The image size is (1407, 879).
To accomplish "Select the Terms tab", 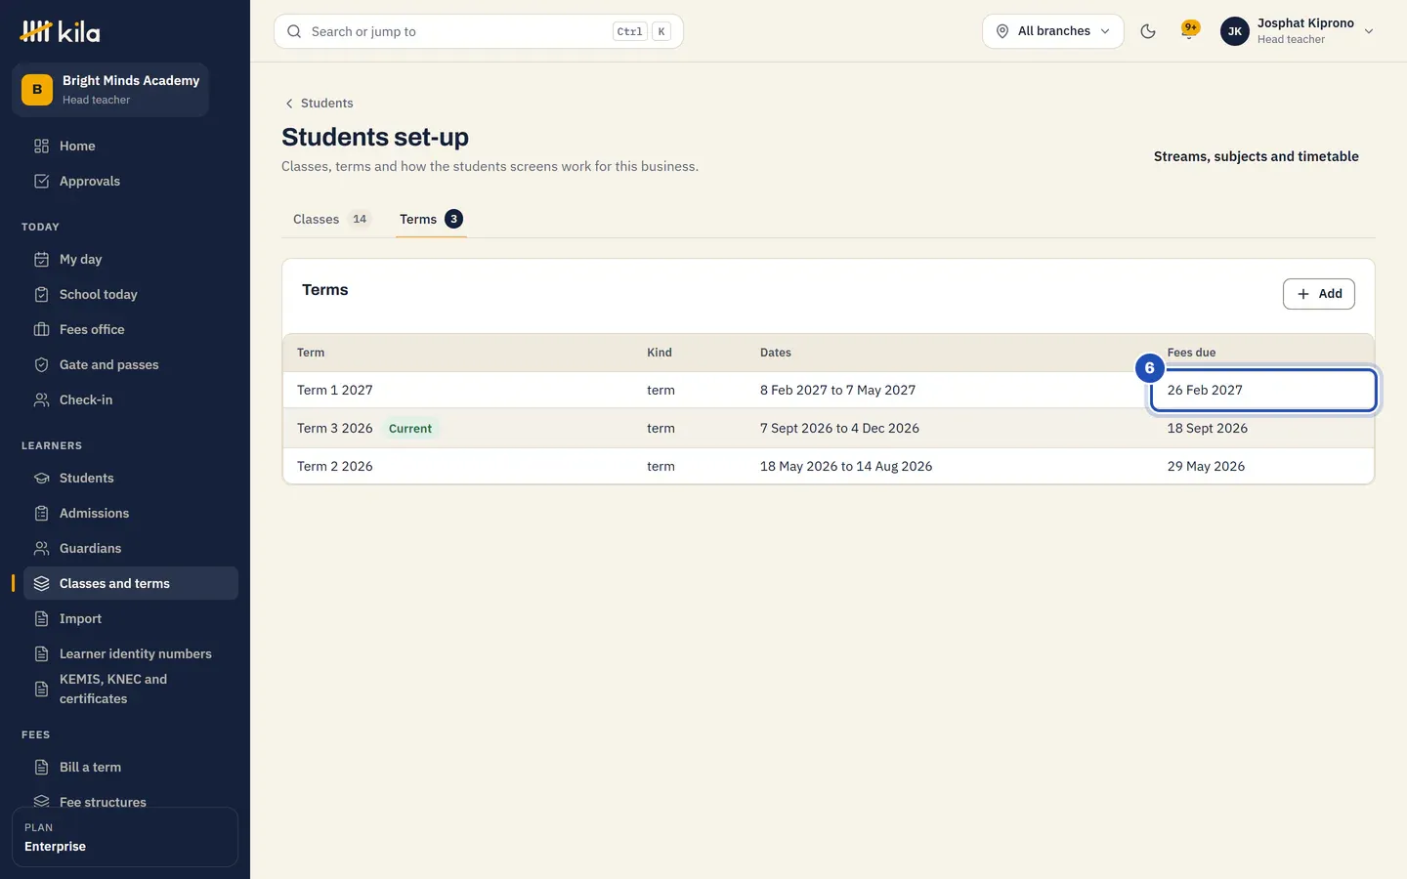I will click(x=431, y=219).
